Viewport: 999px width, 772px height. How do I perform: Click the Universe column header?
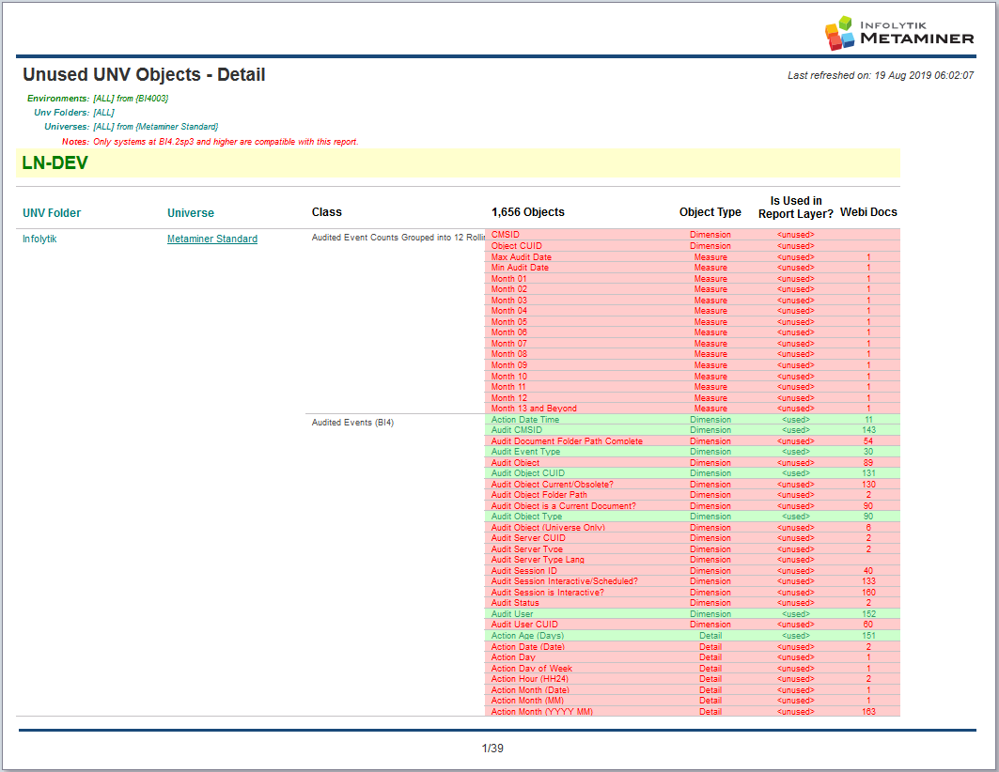coord(191,213)
